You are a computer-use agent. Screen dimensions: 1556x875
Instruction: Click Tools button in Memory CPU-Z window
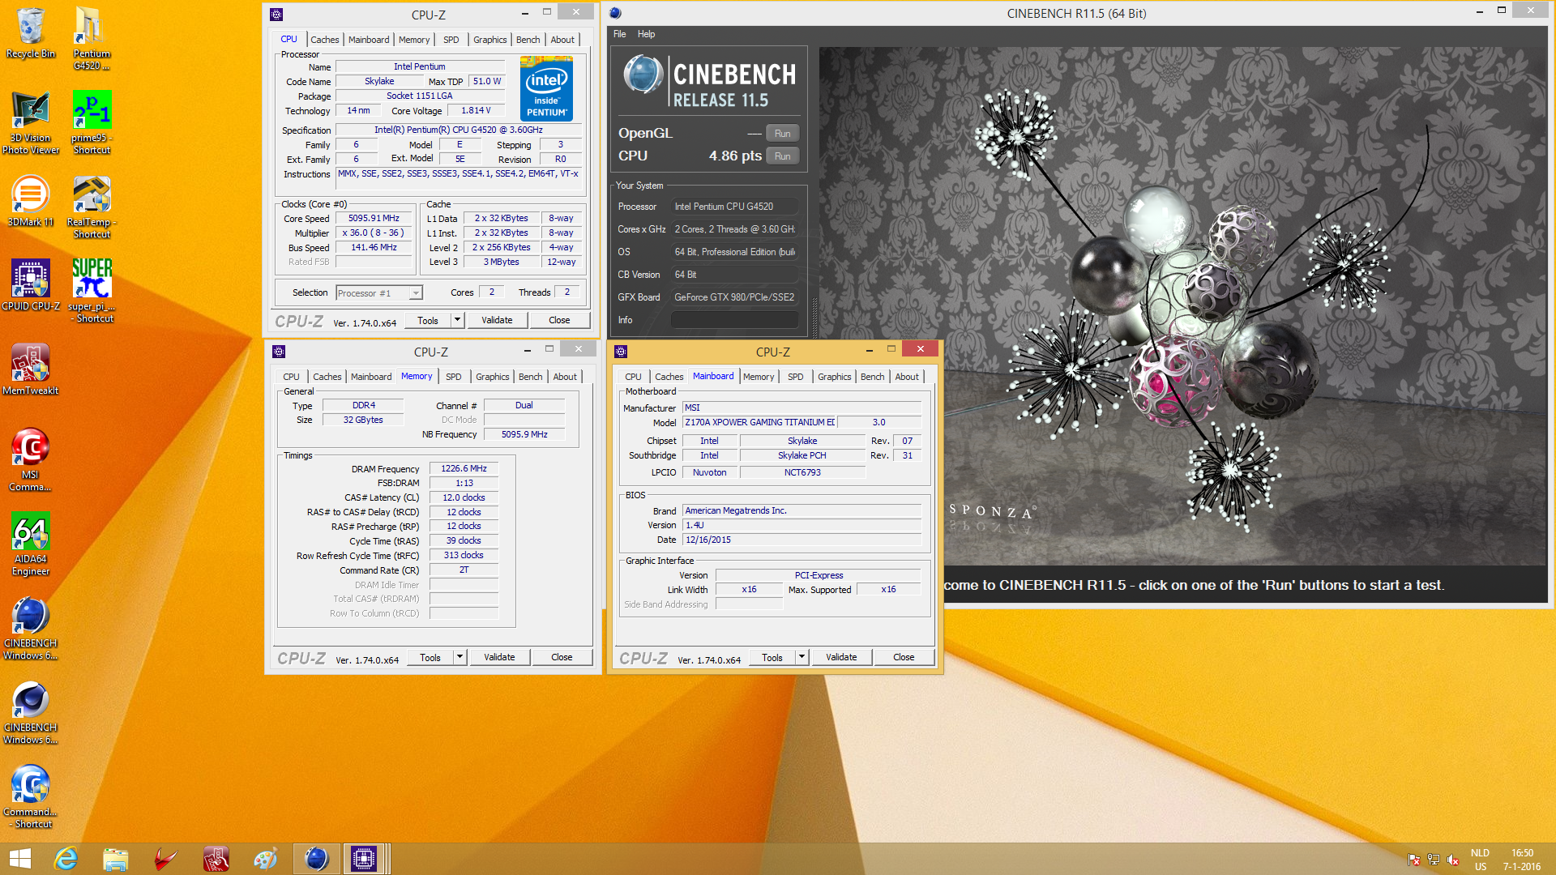point(430,657)
